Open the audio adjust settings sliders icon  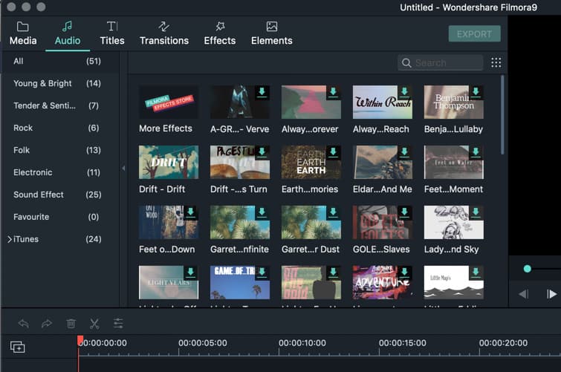[x=118, y=324]
